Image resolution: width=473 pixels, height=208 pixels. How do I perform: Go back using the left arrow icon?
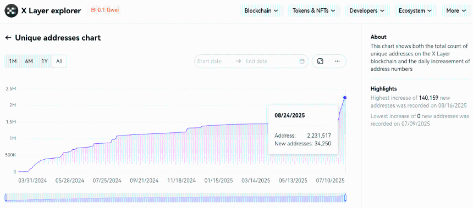8,38
